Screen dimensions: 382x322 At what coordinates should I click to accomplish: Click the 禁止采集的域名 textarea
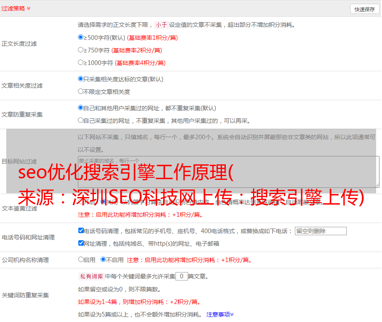[229, 172]
